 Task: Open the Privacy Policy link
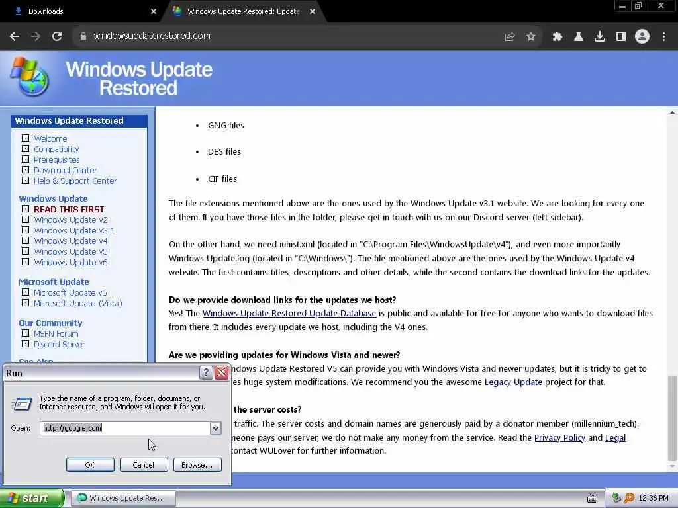click(559, 438)
